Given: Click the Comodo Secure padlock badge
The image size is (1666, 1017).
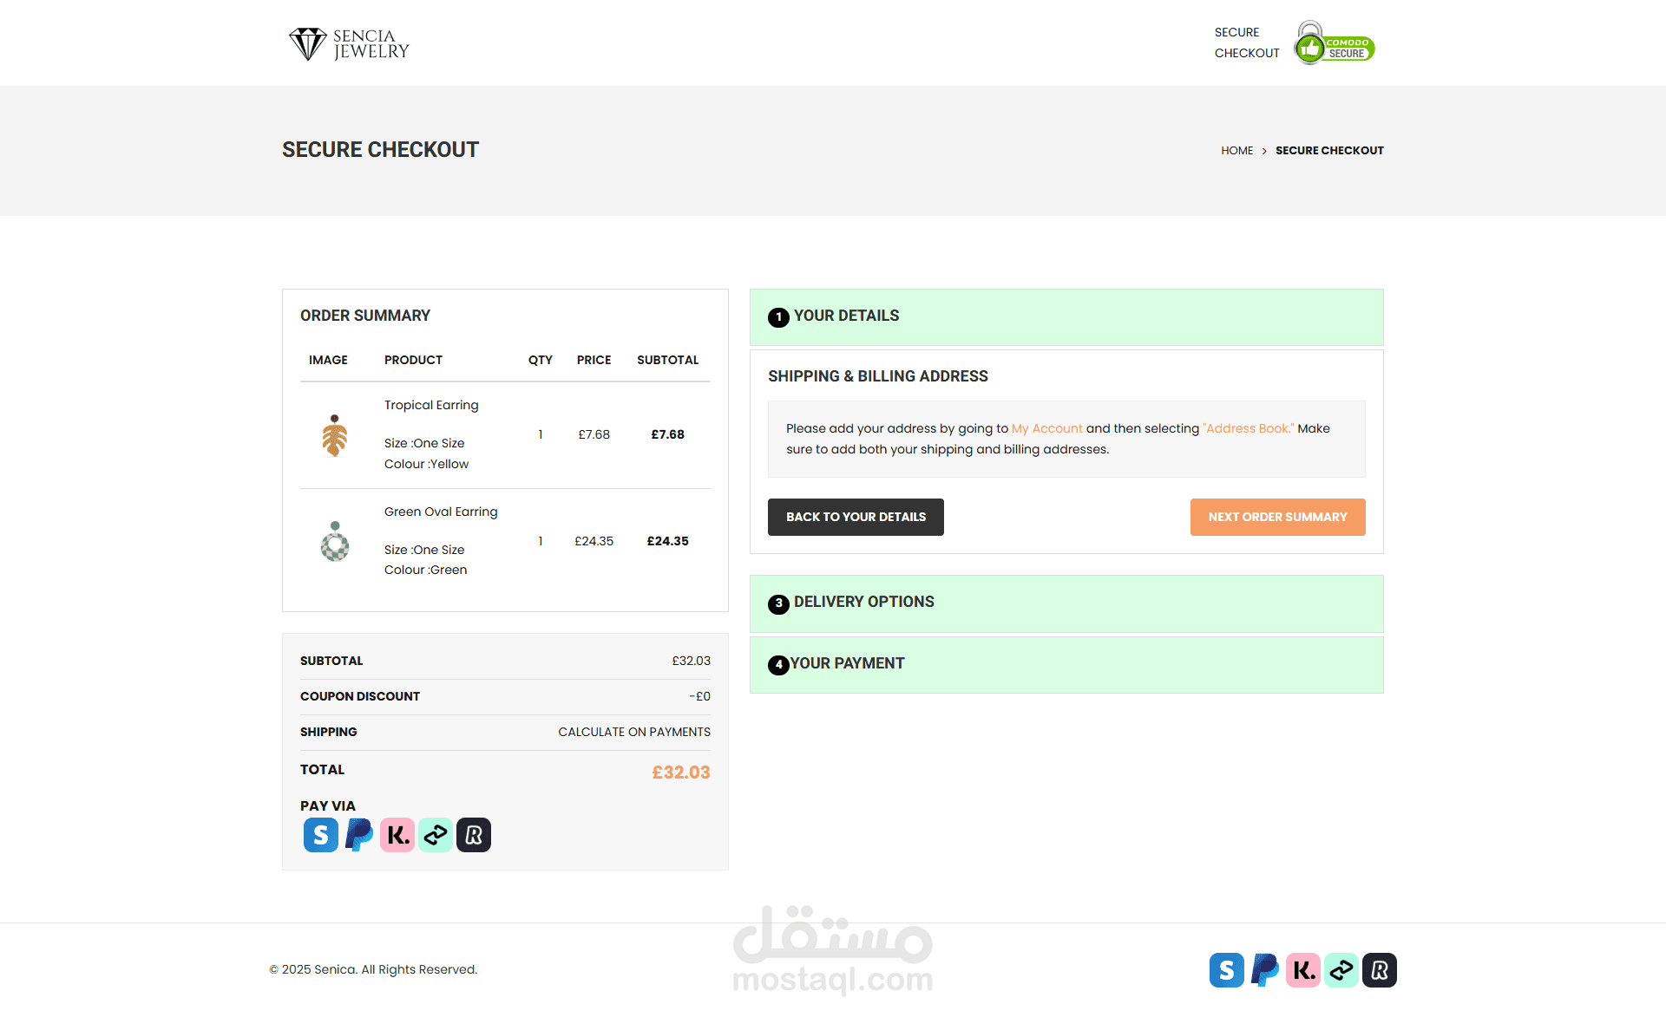Looking at the screenshot, I should [x=1333, y=43].
